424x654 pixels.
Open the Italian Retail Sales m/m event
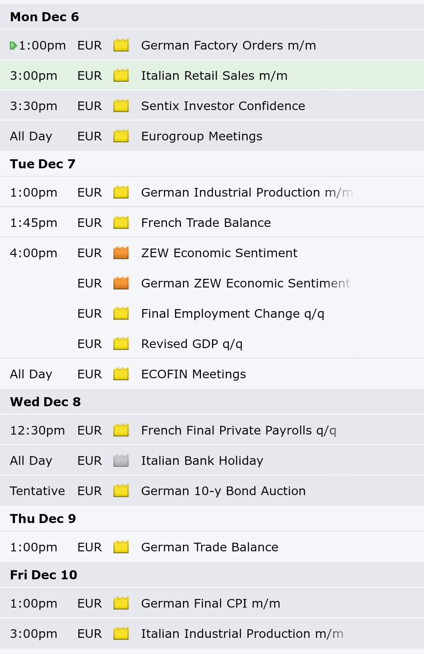(212, 76)
